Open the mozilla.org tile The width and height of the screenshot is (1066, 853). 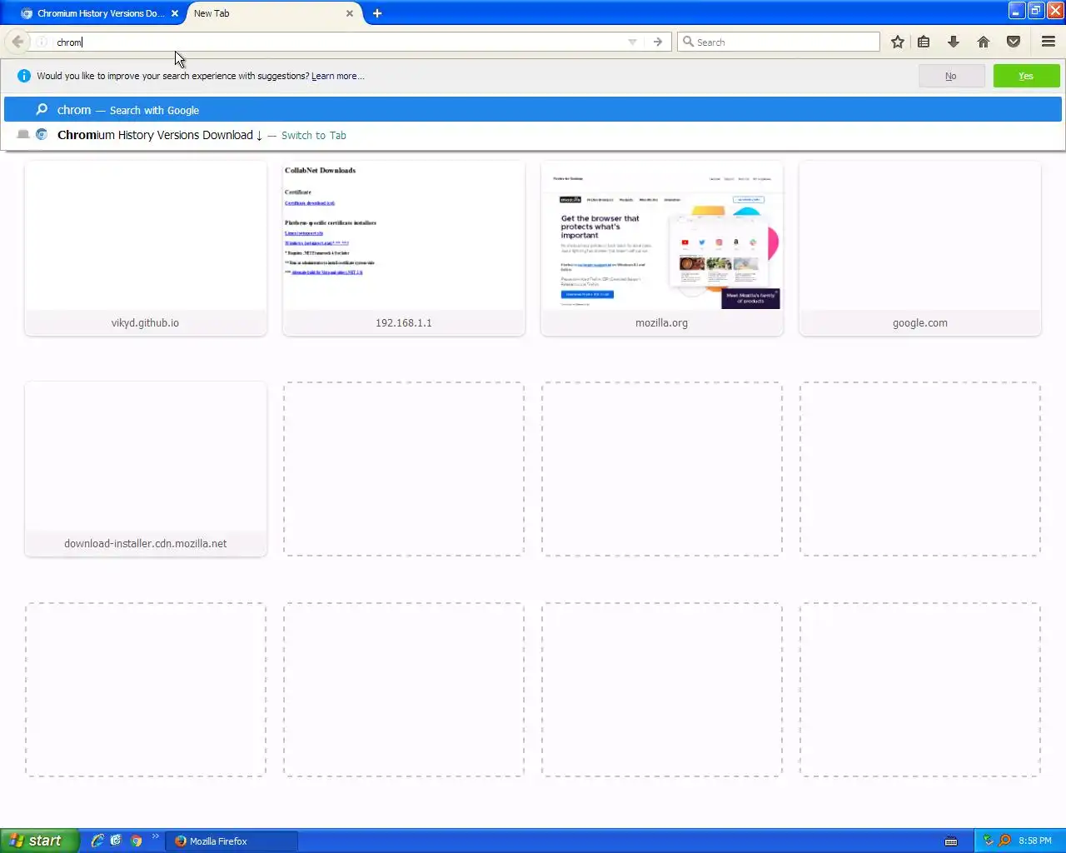(x=662, y=248)
